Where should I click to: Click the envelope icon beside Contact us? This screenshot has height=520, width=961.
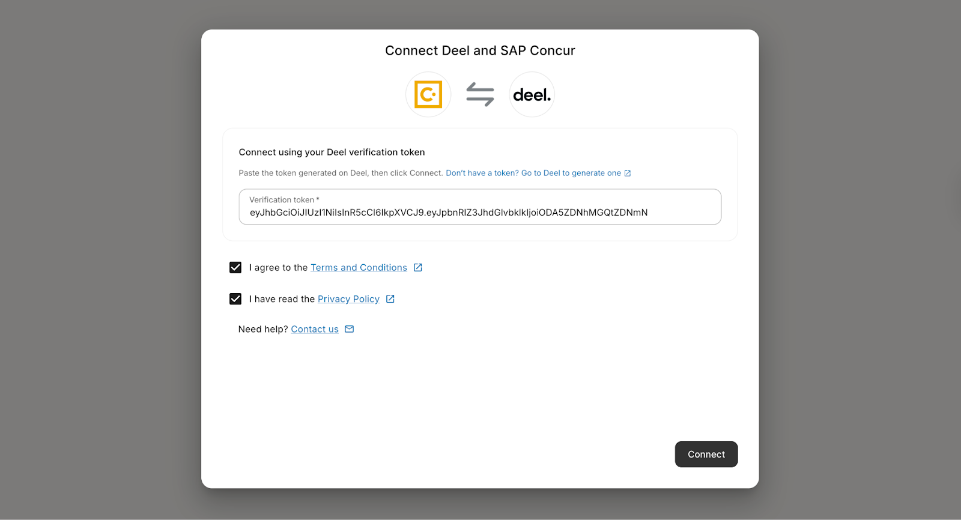pos(350,329)
